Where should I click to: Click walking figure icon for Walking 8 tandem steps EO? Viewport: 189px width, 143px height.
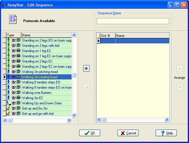(x=8, y=82)
